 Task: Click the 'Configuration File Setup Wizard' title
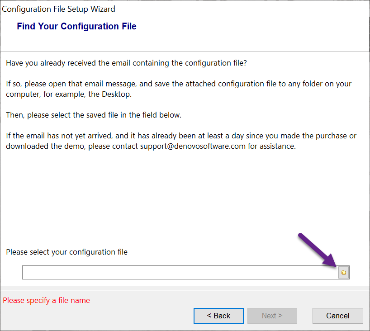(x=59, y=9)
